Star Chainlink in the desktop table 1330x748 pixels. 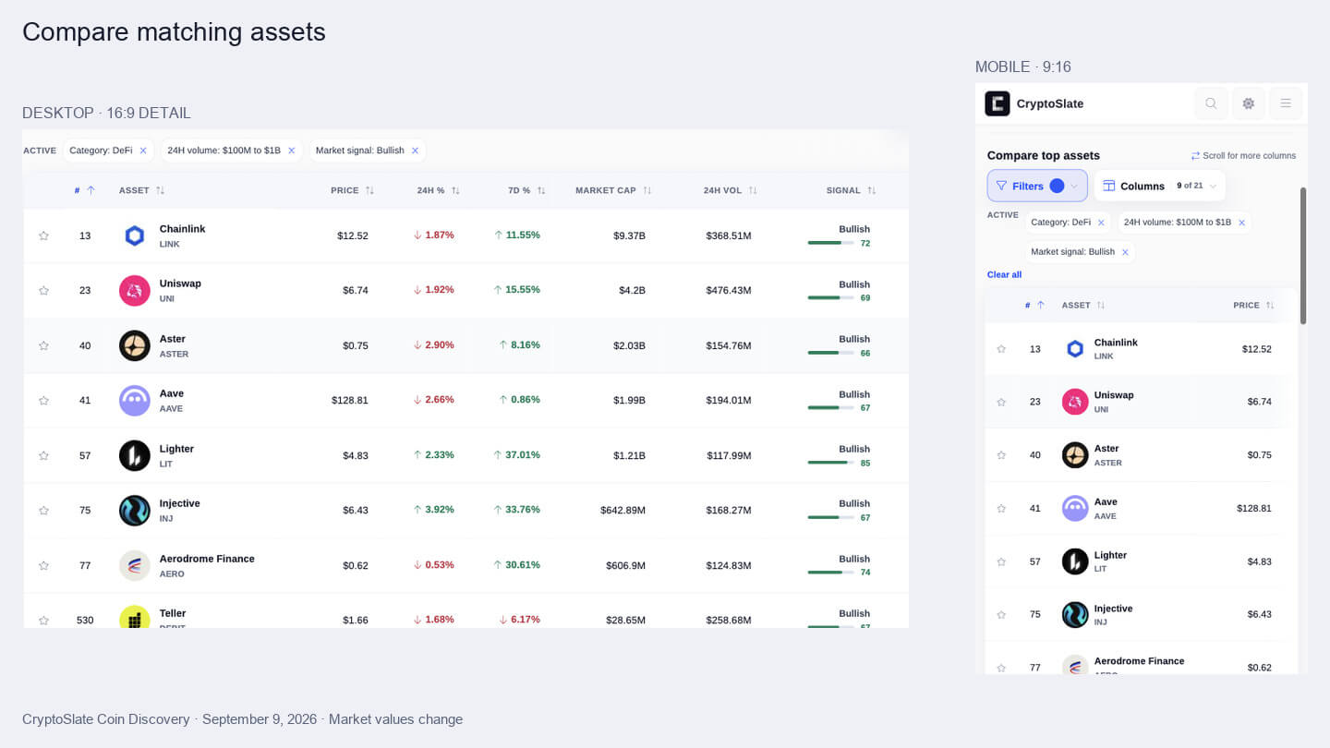tap(43, 235)
